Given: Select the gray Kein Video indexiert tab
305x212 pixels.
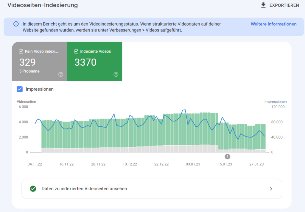Looking at the screenshot, I should tap(39, 61).
